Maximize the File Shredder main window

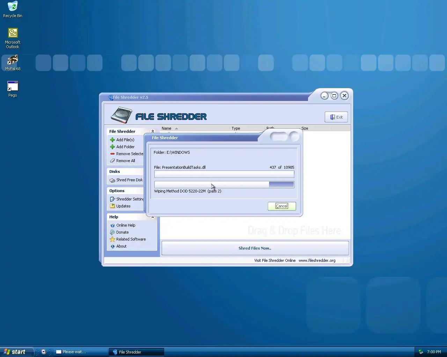(x=334, y=96)
